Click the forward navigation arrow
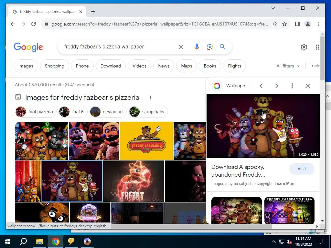Image resolution: width=331 pixels, height=248 pixels. 23,24
